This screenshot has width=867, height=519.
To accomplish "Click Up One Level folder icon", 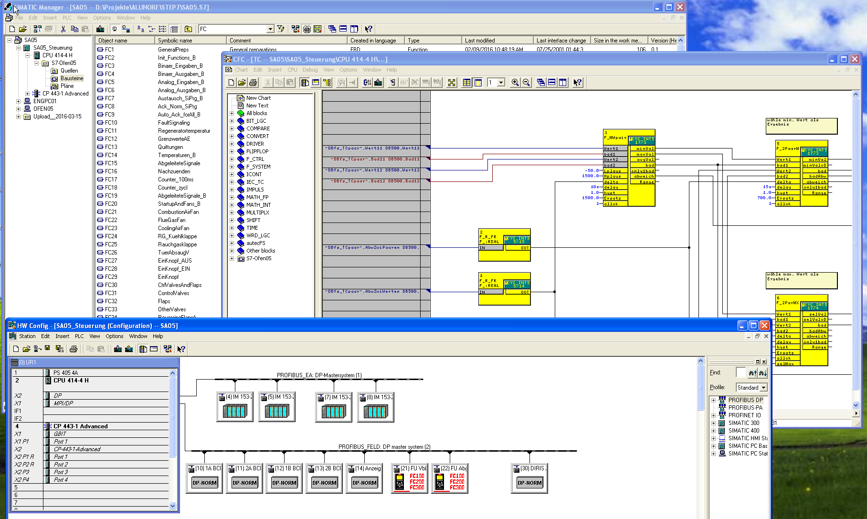I will tap(188, 29).
